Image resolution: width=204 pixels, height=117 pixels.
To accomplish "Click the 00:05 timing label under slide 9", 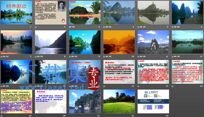I will click(x=74, y=57).
